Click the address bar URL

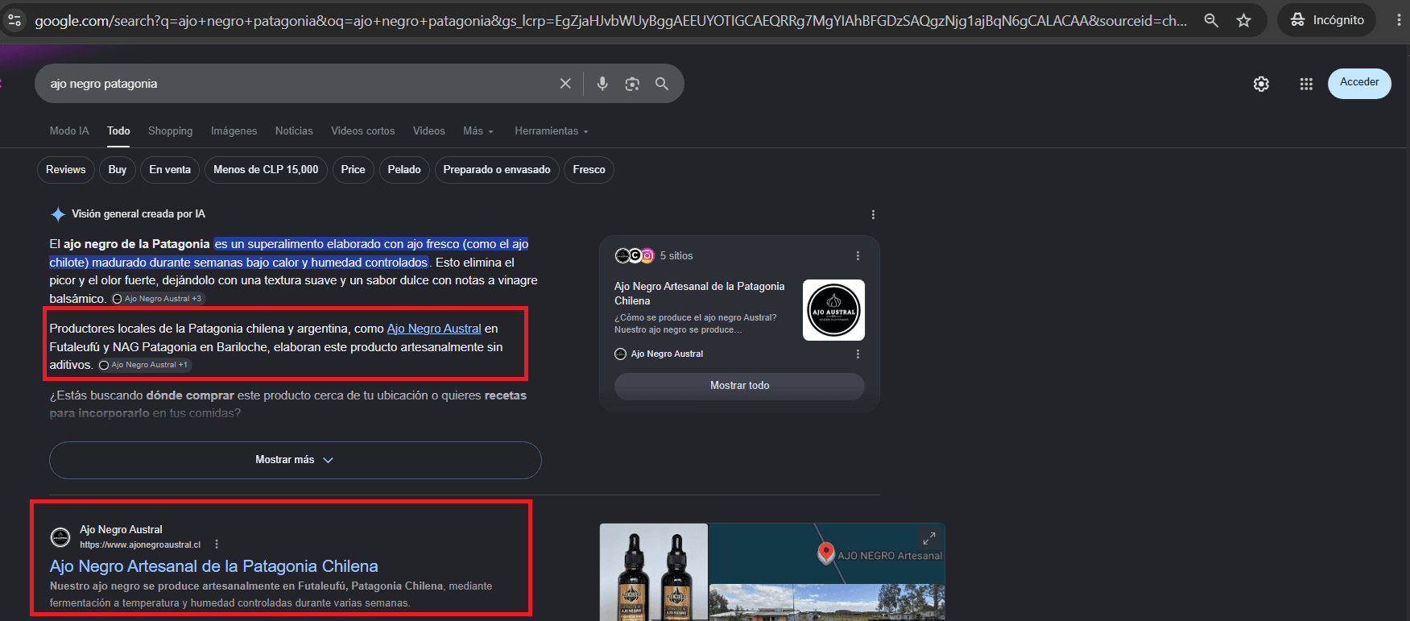tap(610, 21)
